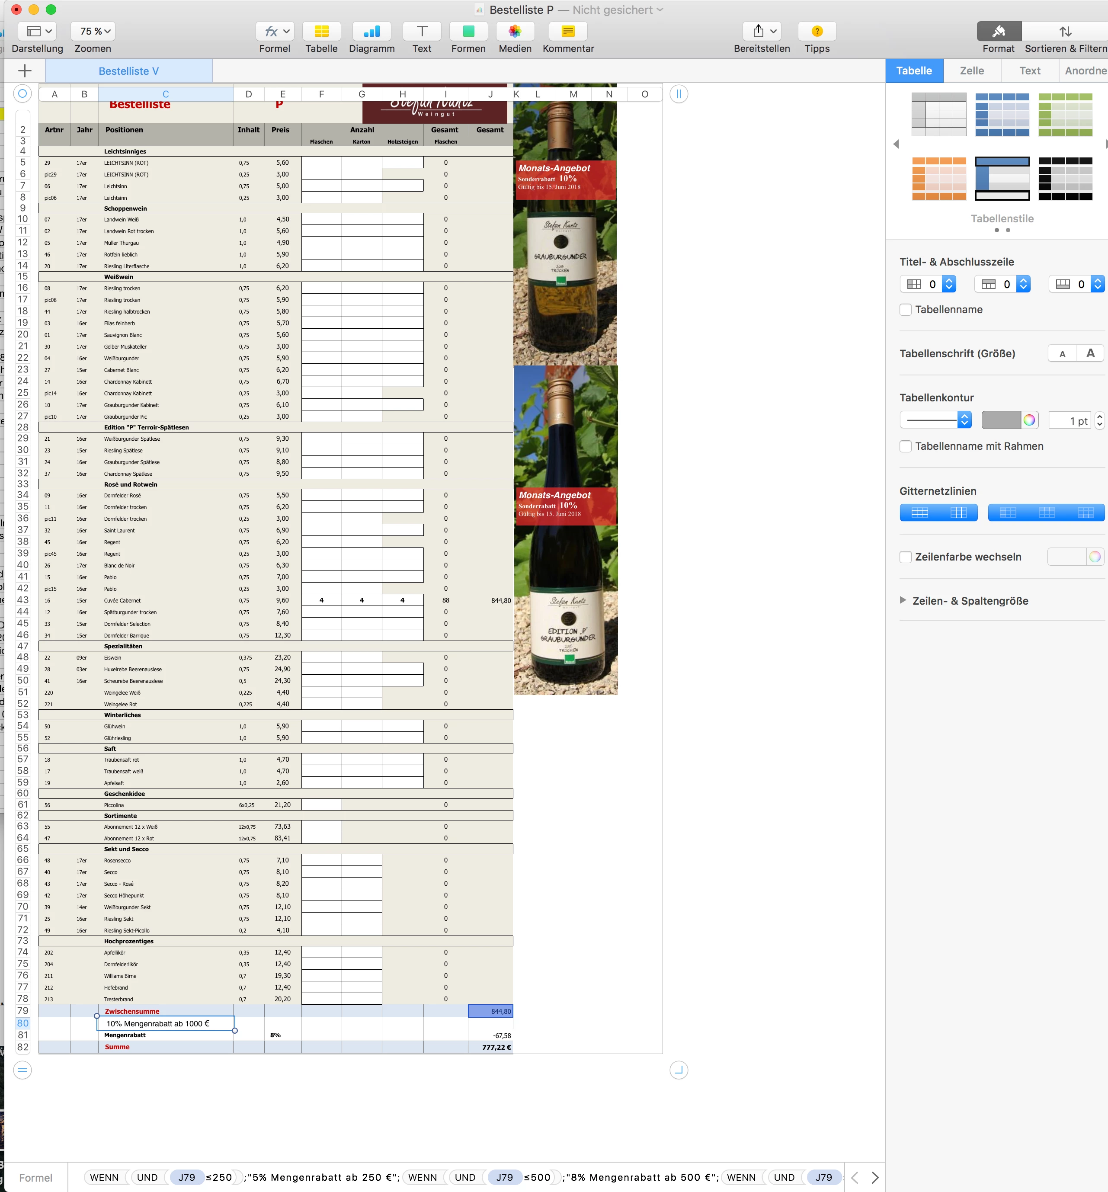Screen dimensions: 1108x1192
Task: Click the add sheet plus button
Action: [25, 71]
